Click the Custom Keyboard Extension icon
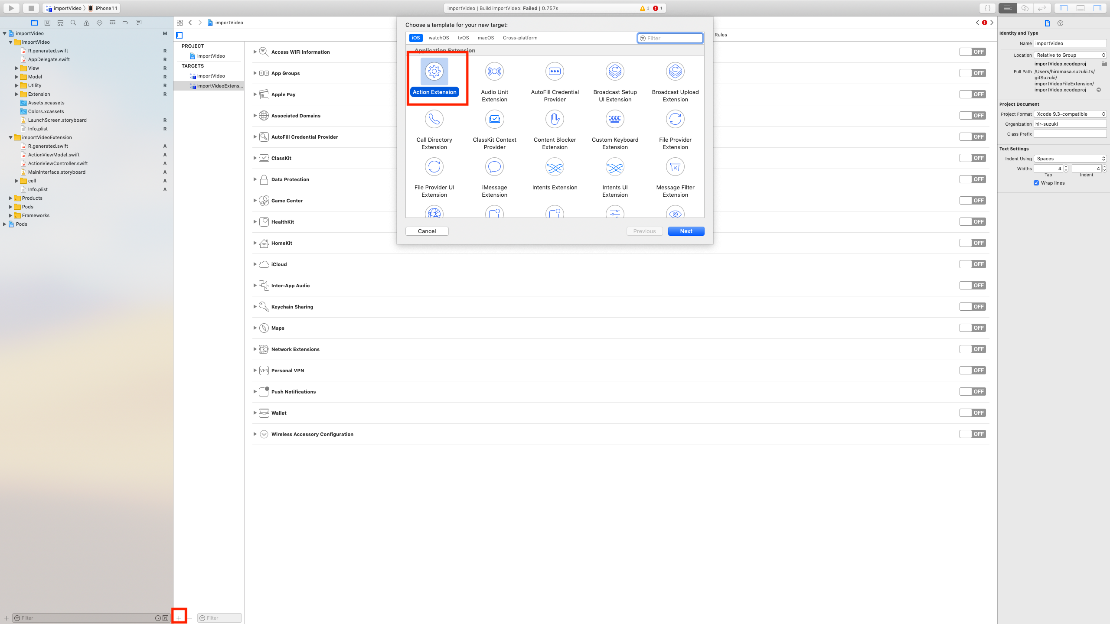 [615, 119]
